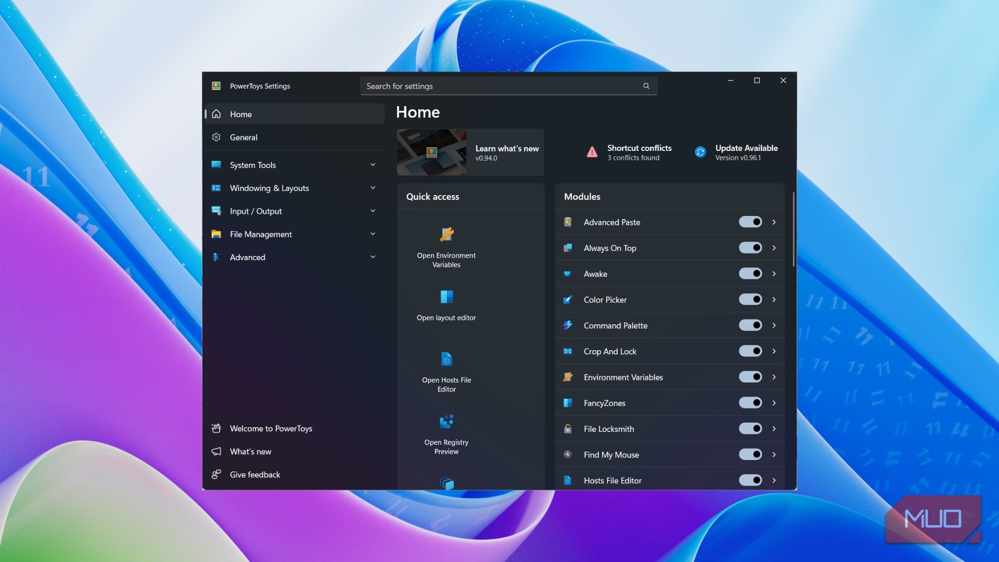Open Shortcut conflicts, 3 conflicts found

[x=629, y=152]
